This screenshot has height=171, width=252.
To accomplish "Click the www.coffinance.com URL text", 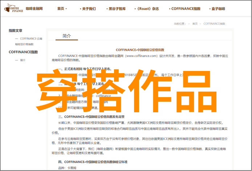I will (141, 56).
